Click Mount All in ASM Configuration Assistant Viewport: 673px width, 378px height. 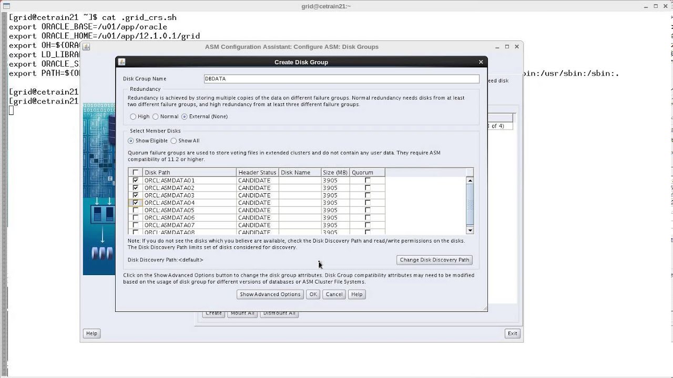click(242, 313)
